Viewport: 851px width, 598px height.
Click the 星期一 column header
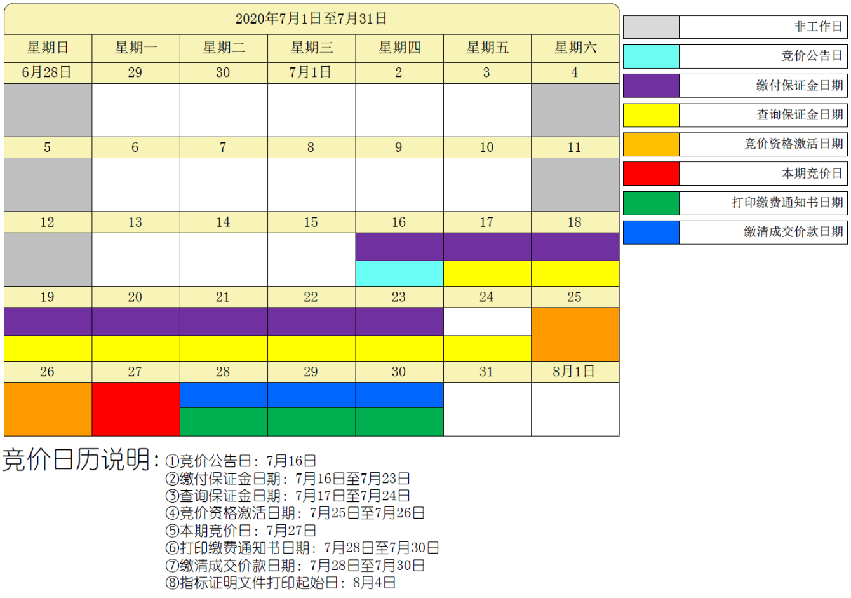136,48
